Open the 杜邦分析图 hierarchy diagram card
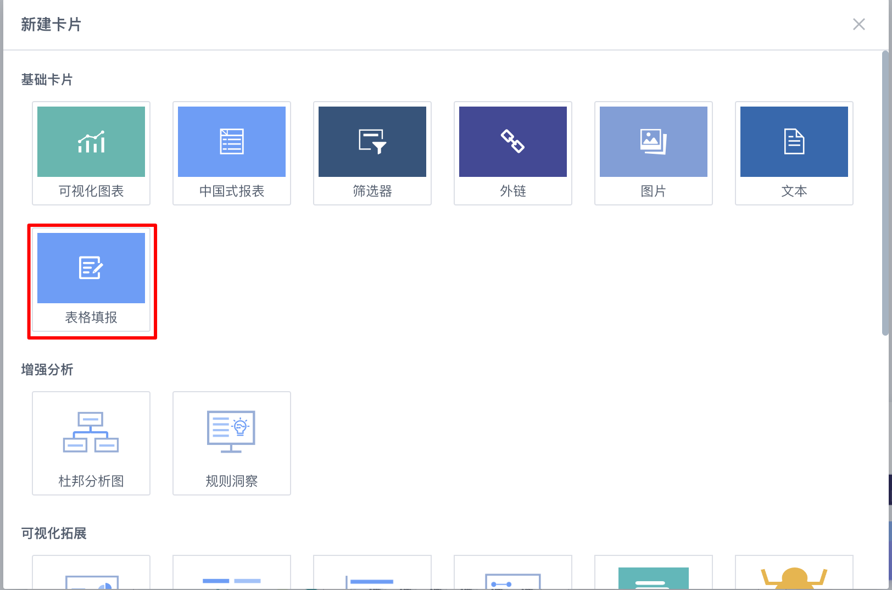Screen dimensions: 892x590 [91, 443]
